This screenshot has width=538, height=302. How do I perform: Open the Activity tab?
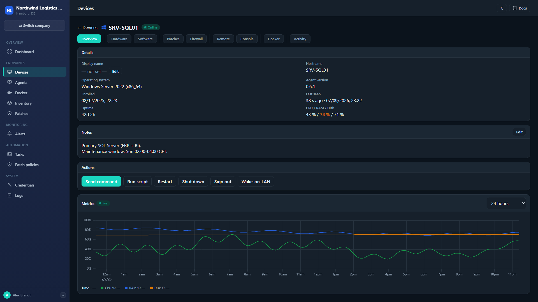300,39
